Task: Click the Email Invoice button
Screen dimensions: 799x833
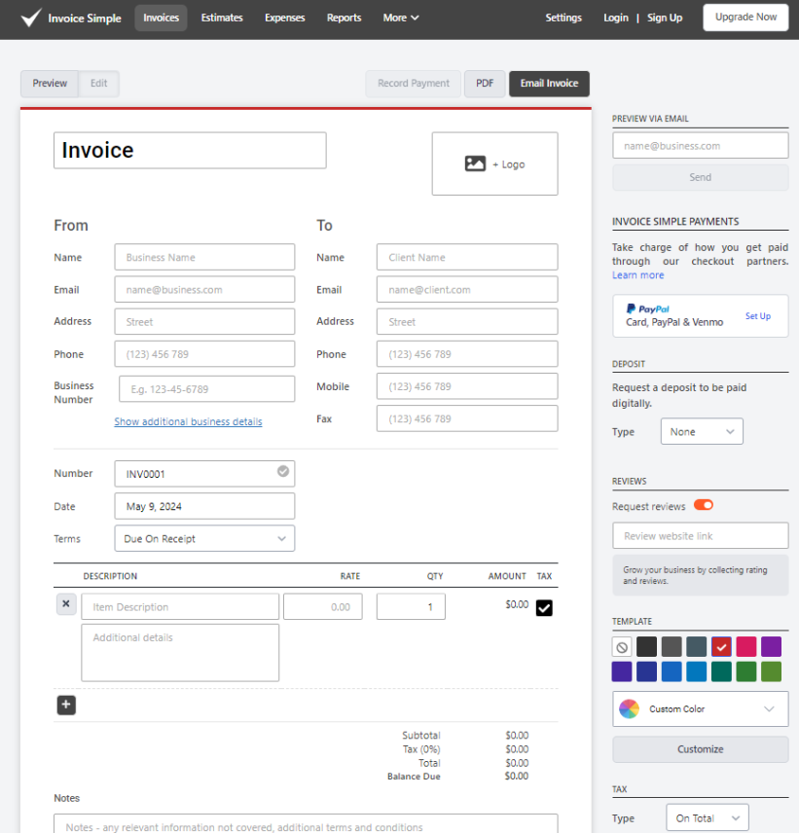Action: (x=549, y=84)
